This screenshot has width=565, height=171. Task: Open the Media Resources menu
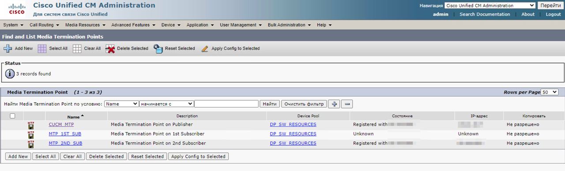86,25
